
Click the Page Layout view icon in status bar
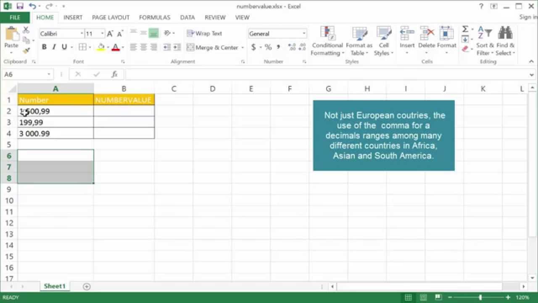(x=423, y=298)
